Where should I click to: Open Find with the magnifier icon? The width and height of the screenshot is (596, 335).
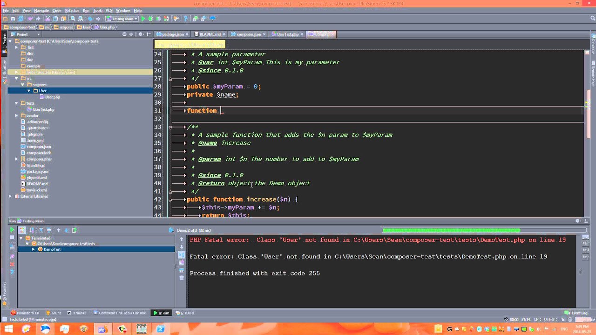(x=73, y=19)
